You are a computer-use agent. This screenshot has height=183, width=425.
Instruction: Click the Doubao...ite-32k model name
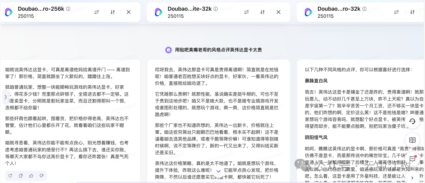coord(190,9)
